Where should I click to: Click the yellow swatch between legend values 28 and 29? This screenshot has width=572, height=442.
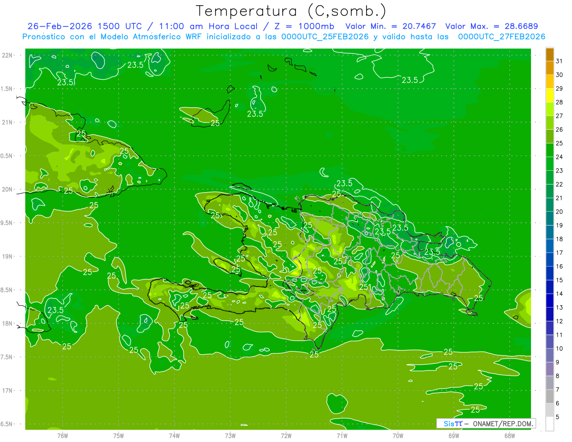tap(550, 95)
